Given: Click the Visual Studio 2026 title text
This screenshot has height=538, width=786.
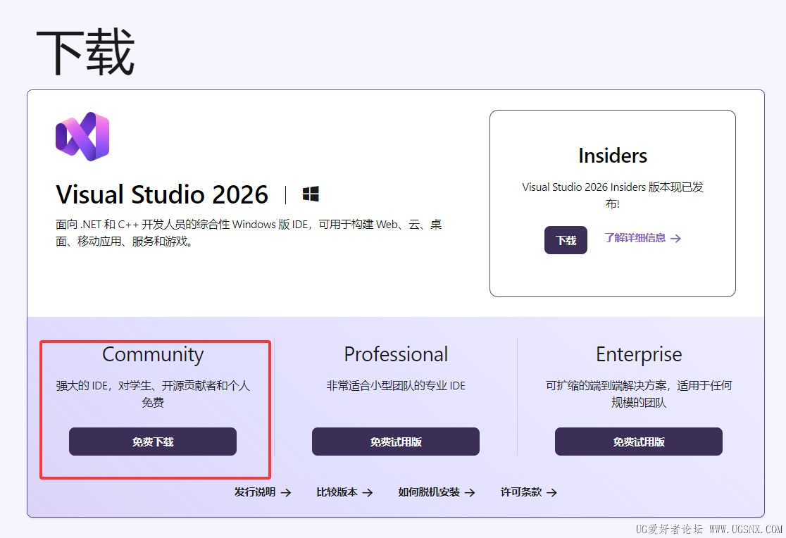Looking at the screenshot, I should [162, 194].
